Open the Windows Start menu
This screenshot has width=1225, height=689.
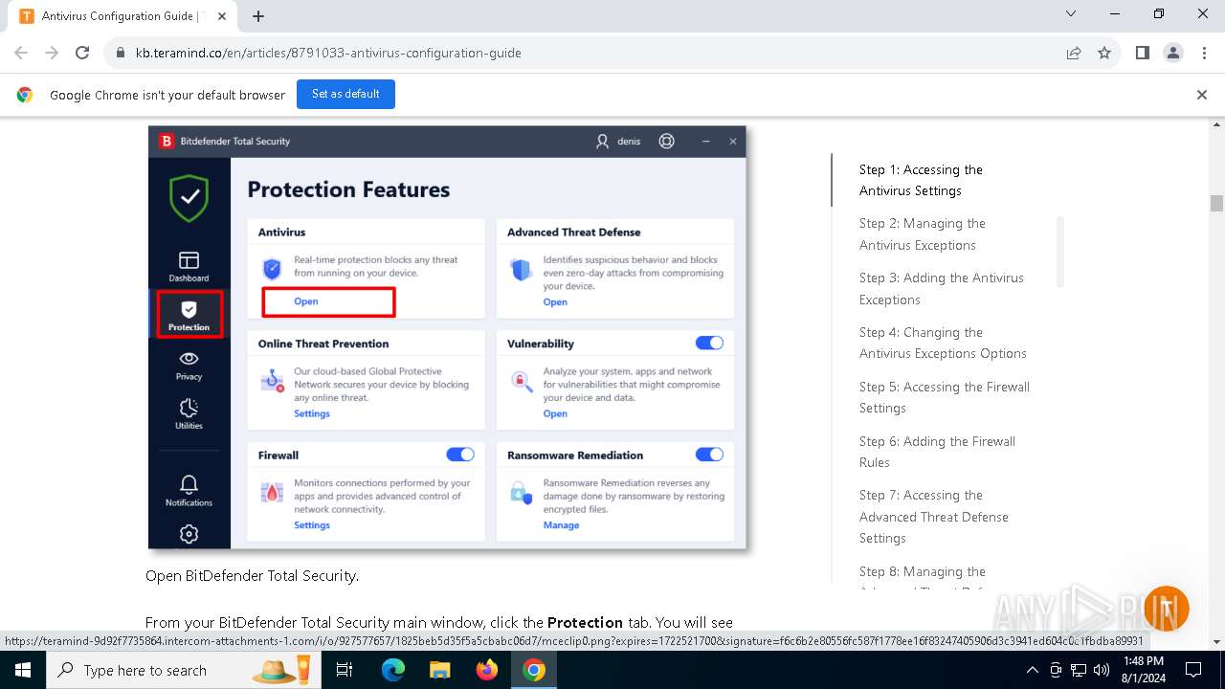tap(22, 670)
